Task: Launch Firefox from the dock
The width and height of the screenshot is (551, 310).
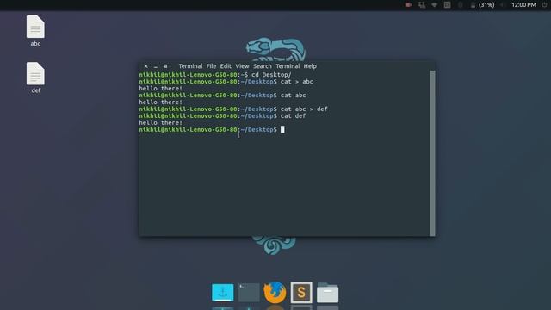Action: [x=275, y=293]
